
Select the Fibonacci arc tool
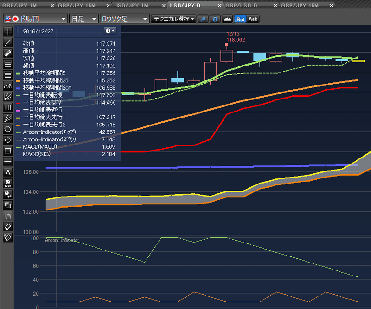[8, 86]
